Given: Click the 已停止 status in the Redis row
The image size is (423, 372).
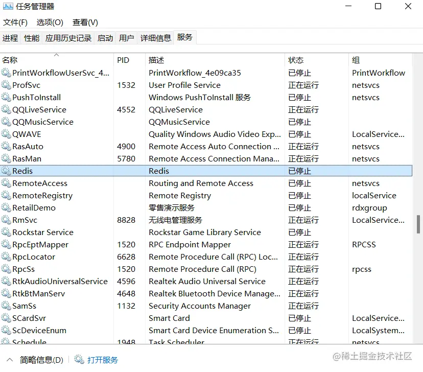Looking at the screenshot, I should point(300,171).
